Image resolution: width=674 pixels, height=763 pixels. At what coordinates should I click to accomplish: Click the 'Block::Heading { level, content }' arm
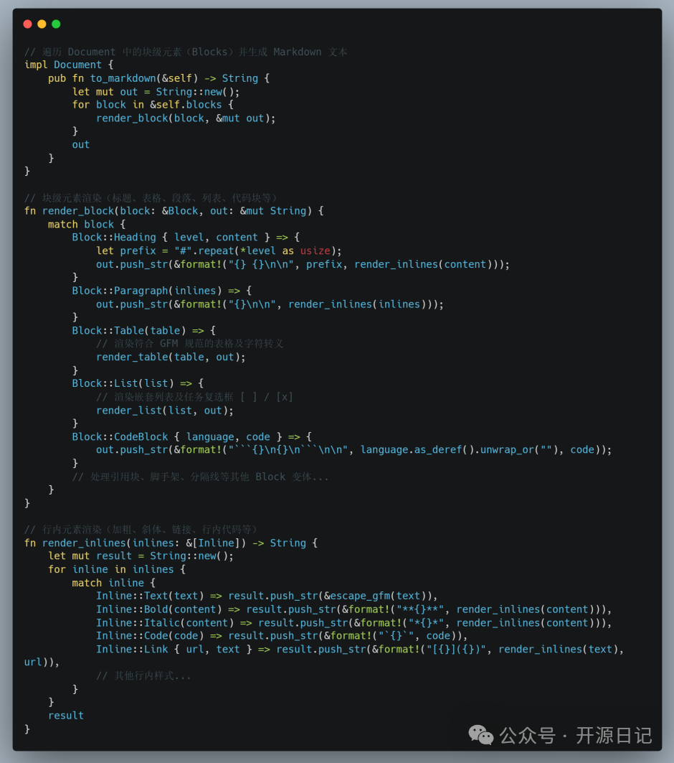click(x=186, y=238)
